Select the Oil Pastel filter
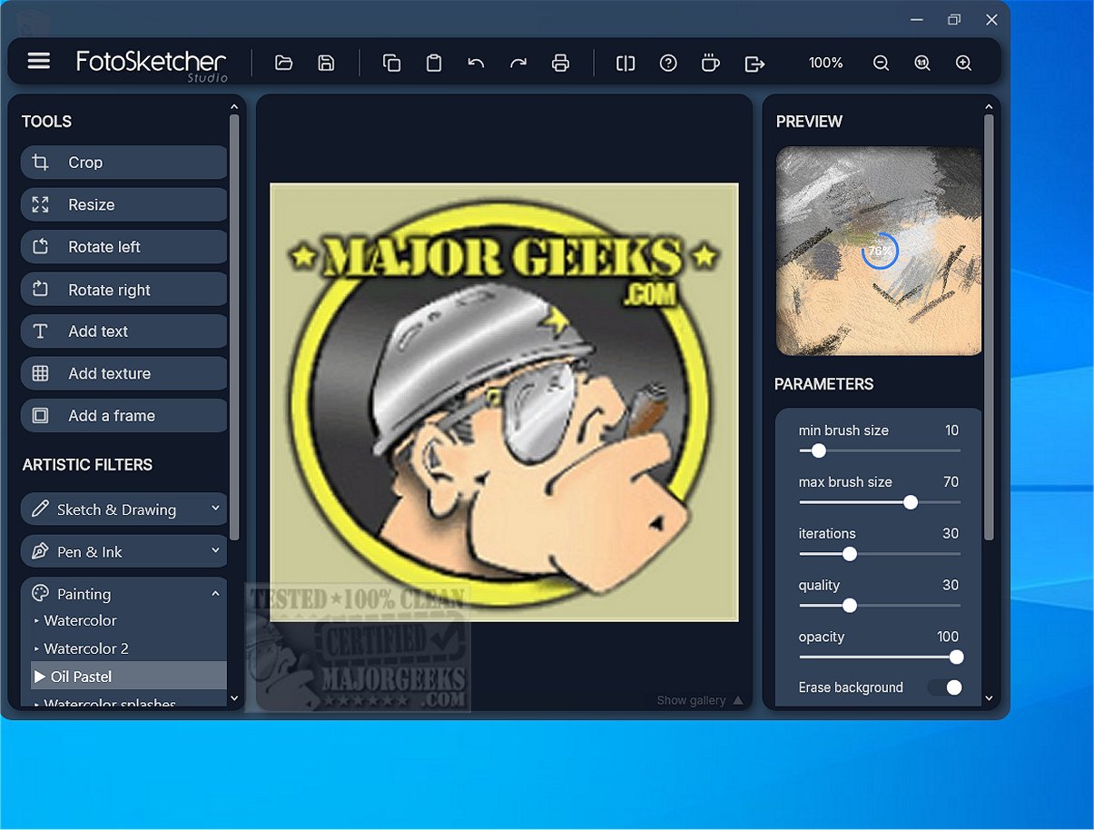The width and height of the screenshot is (1094, 830). (129, 677)
